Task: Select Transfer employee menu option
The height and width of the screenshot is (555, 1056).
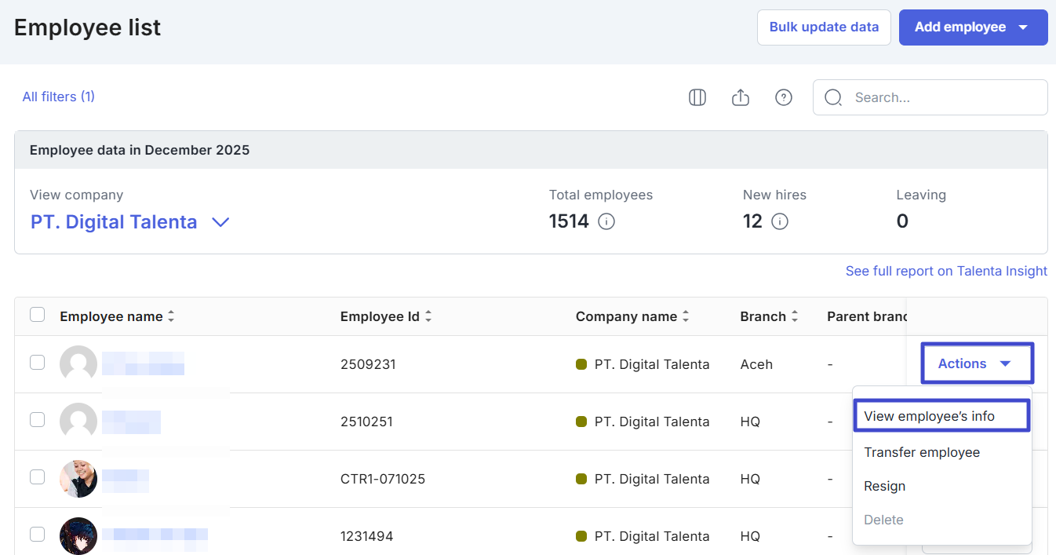Action: pyautogui.click(x=922, y=452)
